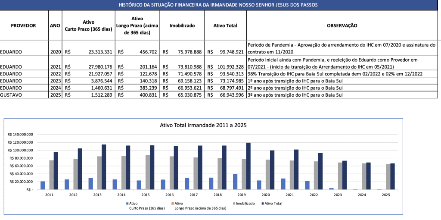Click the 2011 label on the chart axis
Viewport: 441px width, 220px height.
[49, 195]
